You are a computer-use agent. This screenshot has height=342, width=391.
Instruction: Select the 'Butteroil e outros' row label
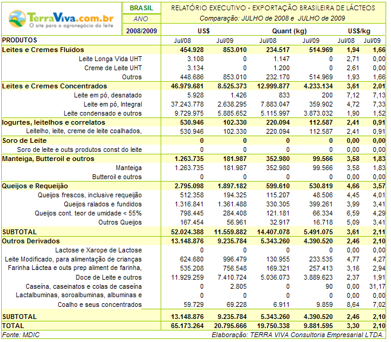pos(117,177)
